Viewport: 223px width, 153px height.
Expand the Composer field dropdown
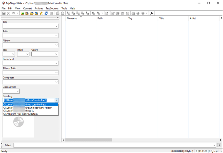point(56,82)
